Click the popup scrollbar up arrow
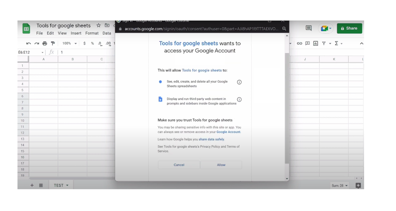Screen dimensions: 396x211 pyautogui.click(x=287, y=36)
